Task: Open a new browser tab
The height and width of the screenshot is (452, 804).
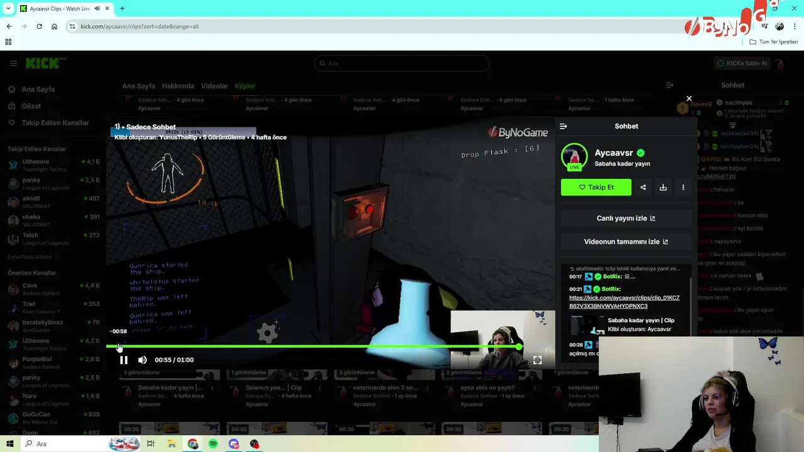Action: click(x=122, y=9)
